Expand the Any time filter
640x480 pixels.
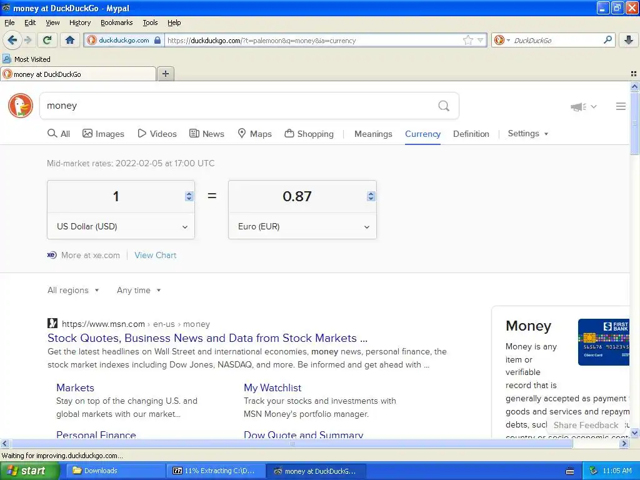coord(139,290)
